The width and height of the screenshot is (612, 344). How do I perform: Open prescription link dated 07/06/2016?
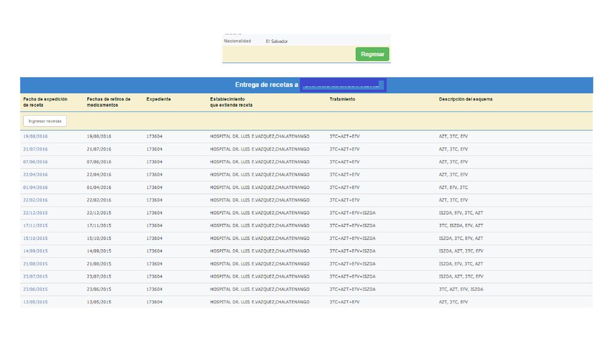(x=35, y=162)
